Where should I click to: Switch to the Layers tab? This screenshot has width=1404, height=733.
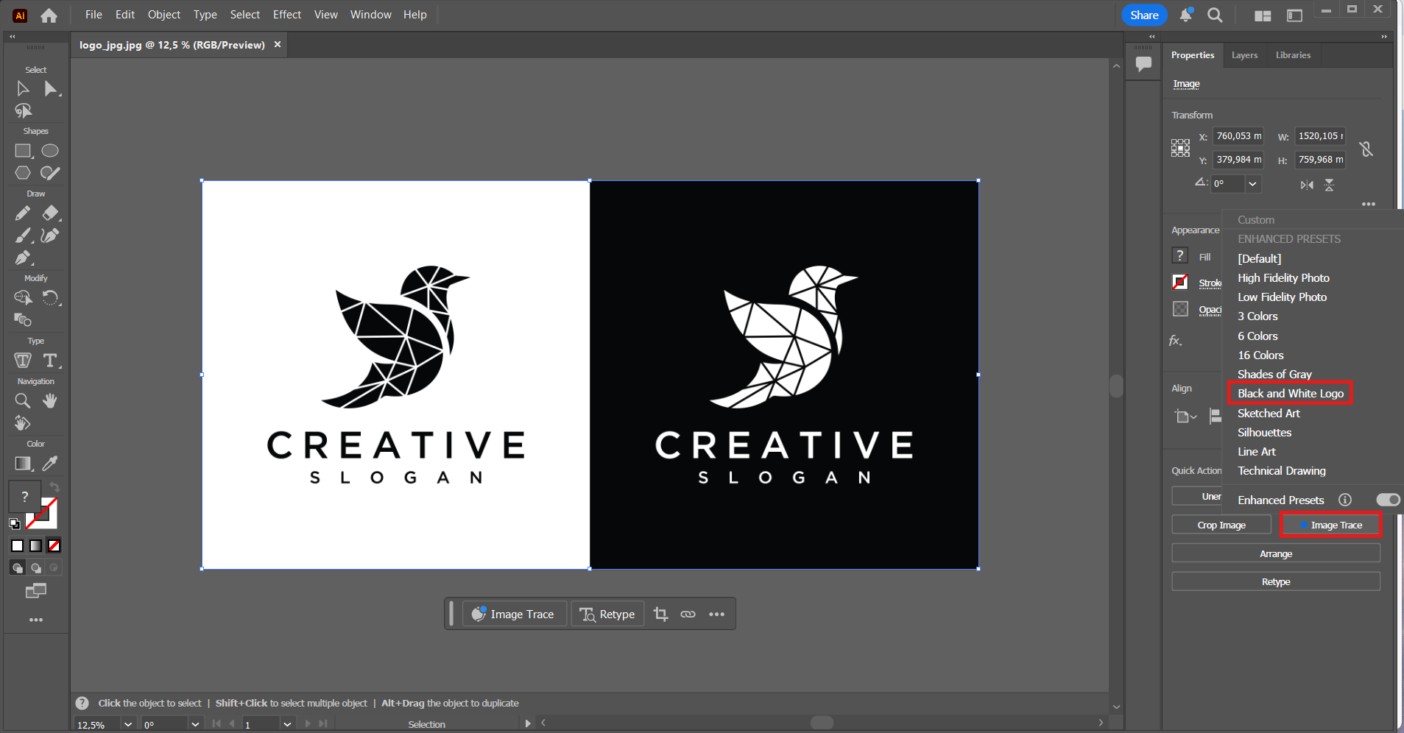[1244, 55]
